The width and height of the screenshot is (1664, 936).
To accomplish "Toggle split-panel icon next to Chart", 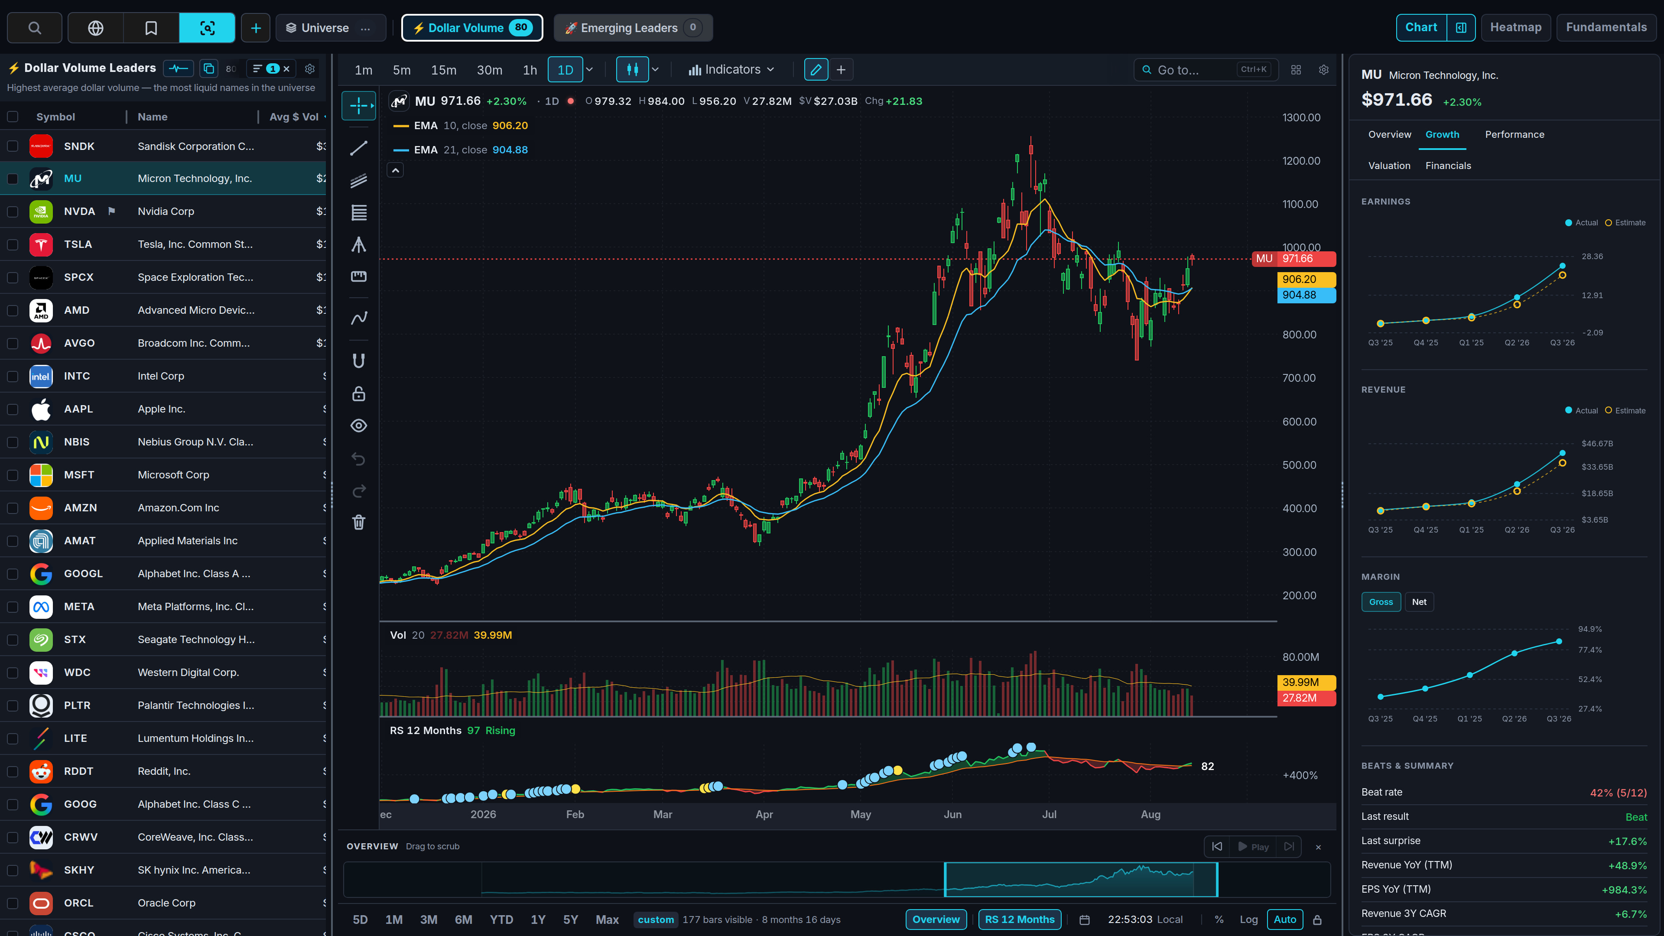I will pos(1460,28).
